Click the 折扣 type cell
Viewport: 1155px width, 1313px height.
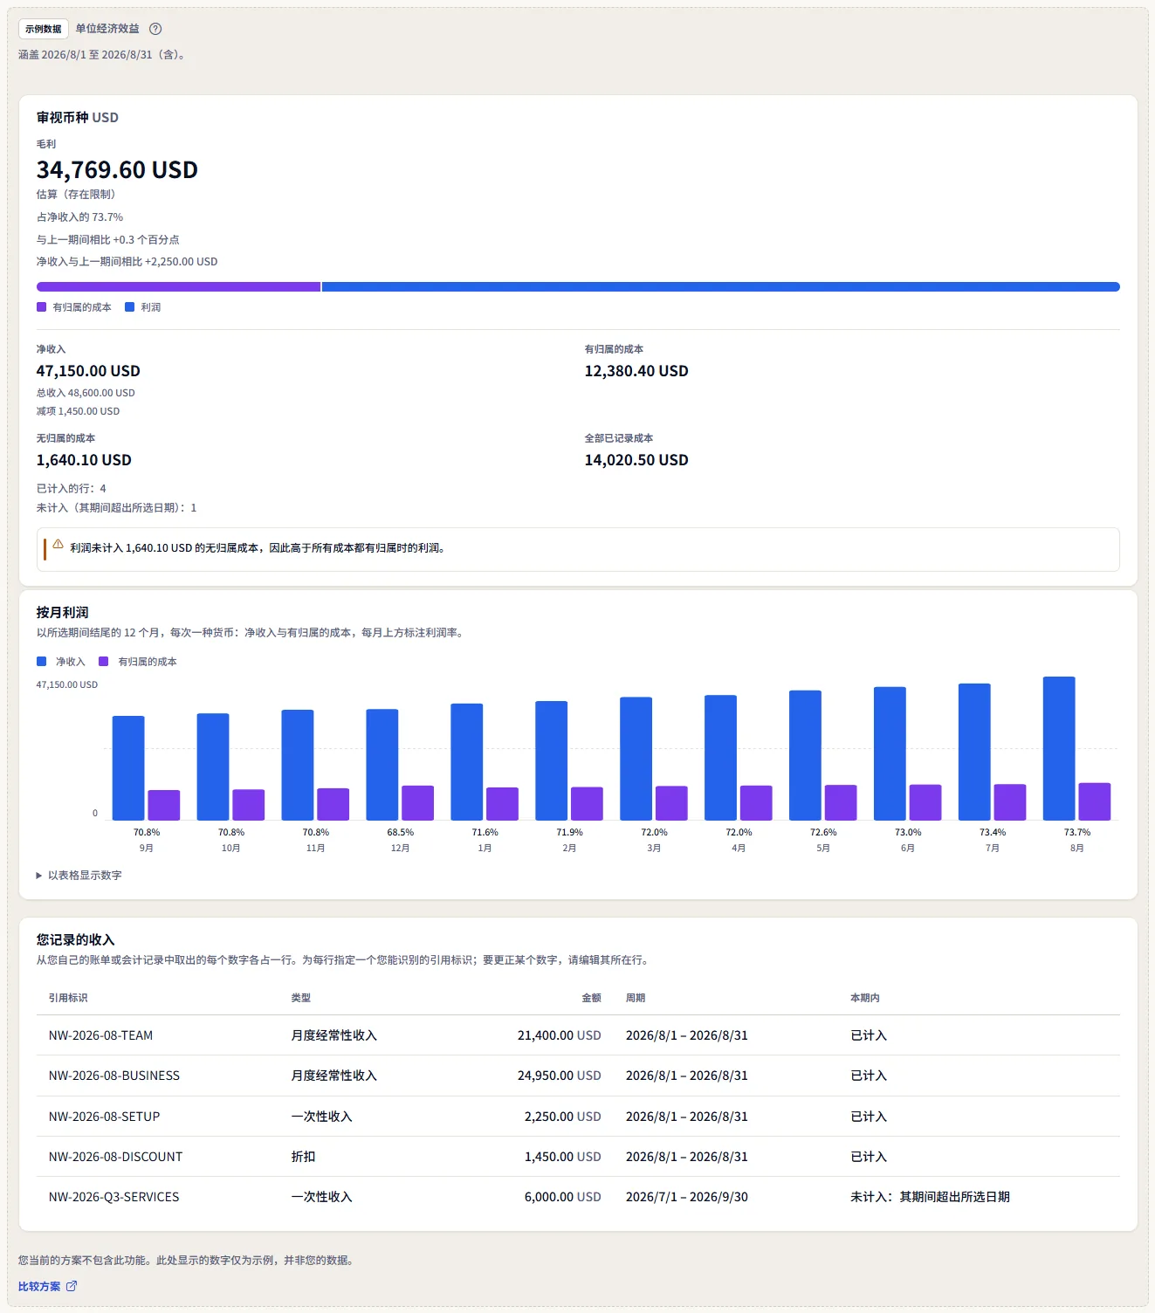point(303,1157)
